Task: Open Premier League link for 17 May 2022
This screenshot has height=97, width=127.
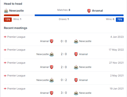Action: (16, 50)
